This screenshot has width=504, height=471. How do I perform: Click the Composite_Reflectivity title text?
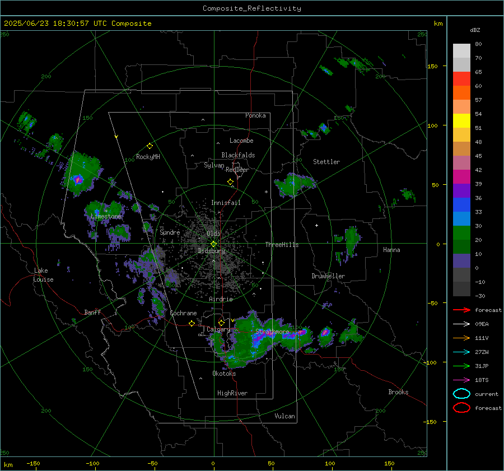(x=252, y=8)
